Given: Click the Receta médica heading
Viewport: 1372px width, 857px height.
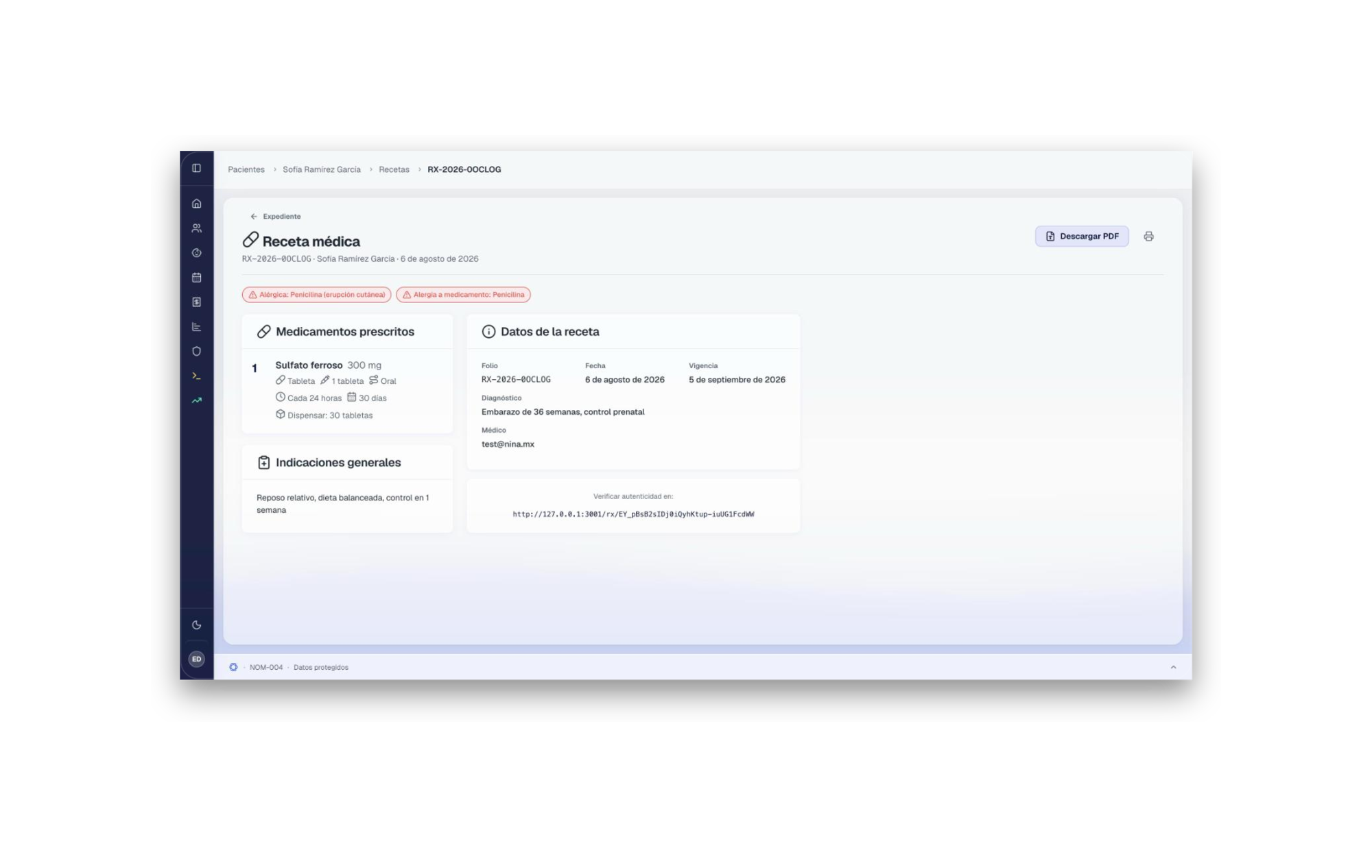Looking at the screenshot, I should pos(311,241).
